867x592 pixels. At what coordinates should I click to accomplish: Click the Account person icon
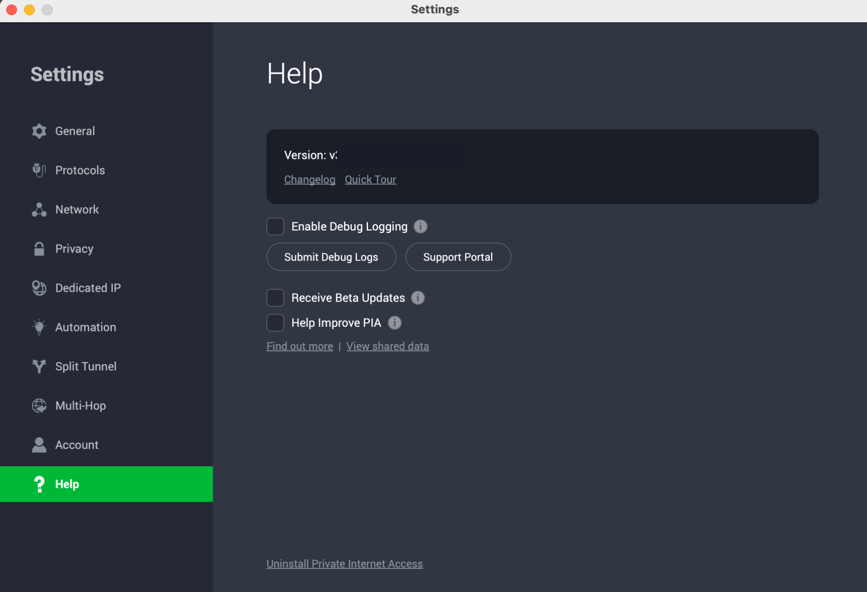[x=39, y=445]
